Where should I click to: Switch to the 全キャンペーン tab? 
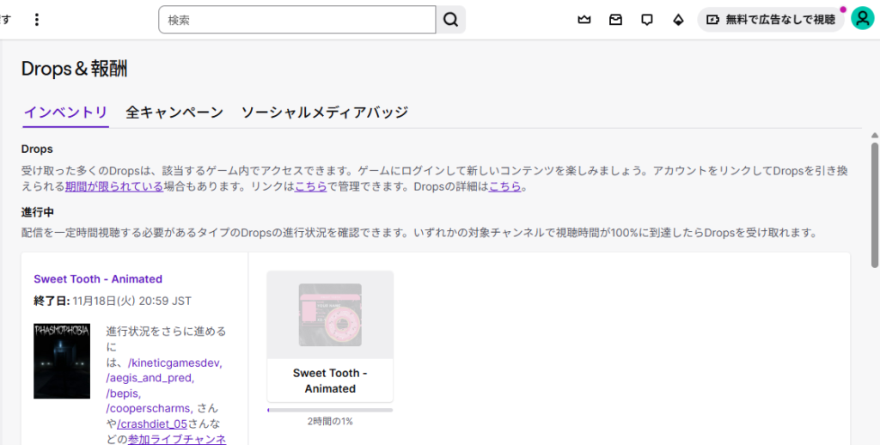174,113
